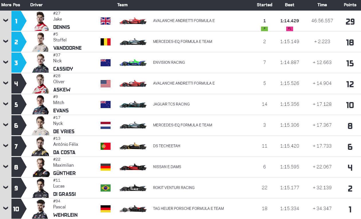Click the Points column header
Image resolution: width=361 pixels, height=219 pixels.
[x=350, y=5]
